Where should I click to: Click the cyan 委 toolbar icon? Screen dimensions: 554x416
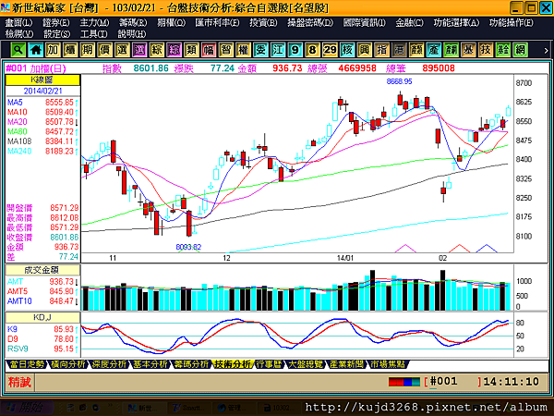[260, 50]
